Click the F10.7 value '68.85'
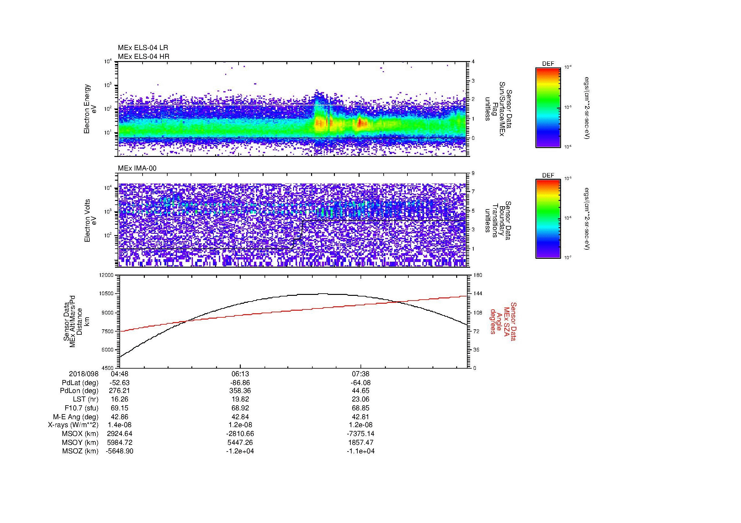The width and height of the screenshot is (741, 523). 361,408
